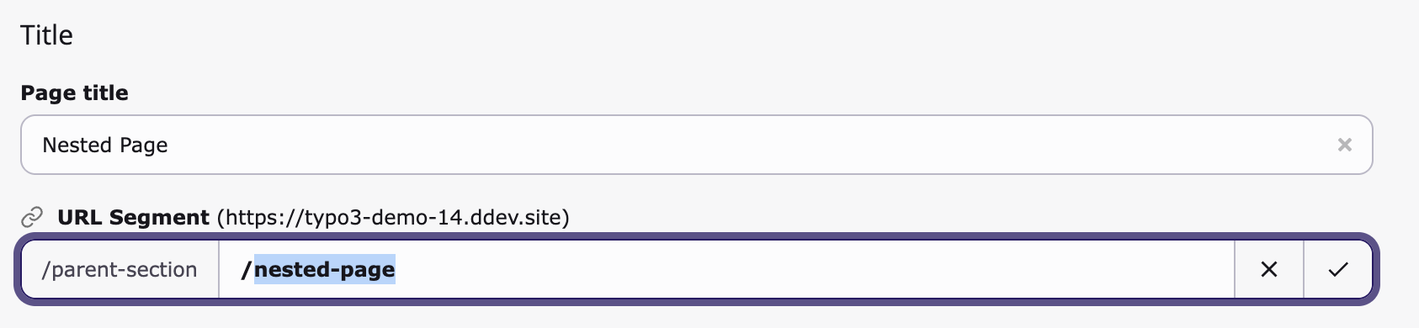Select the /parent-section prefix box
Screen dimensions: 1419x328
(x=120, y=269)
